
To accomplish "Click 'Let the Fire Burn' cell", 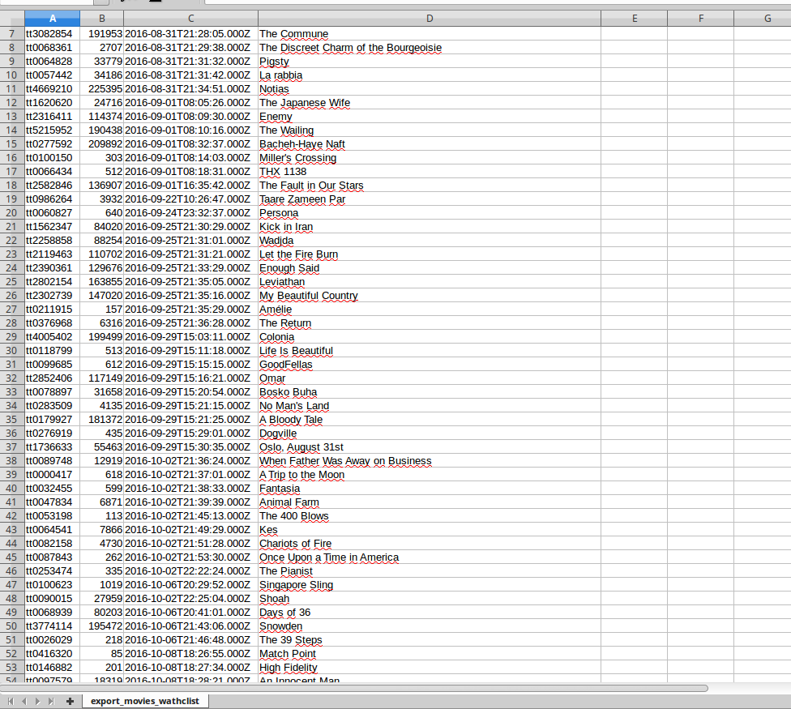I will tap(430, 254).
